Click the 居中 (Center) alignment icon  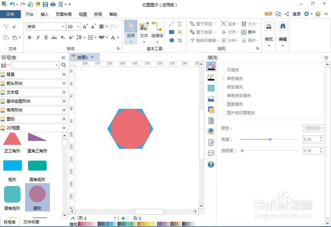pyautogui.click(x=251, y=32)
